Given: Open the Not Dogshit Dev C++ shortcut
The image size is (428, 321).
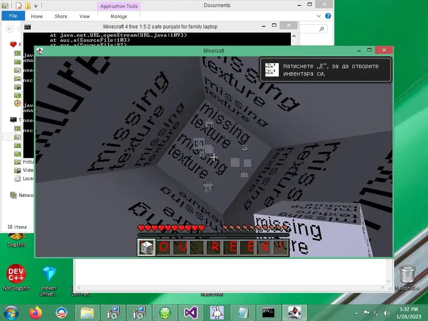Looking at the screenshot, I should (x=16, y=278).
